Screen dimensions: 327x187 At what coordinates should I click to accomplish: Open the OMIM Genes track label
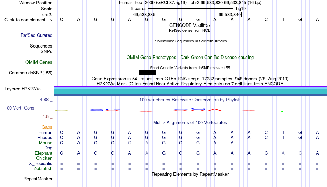39,62
